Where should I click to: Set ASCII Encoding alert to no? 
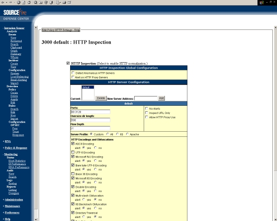click(95, 148)
